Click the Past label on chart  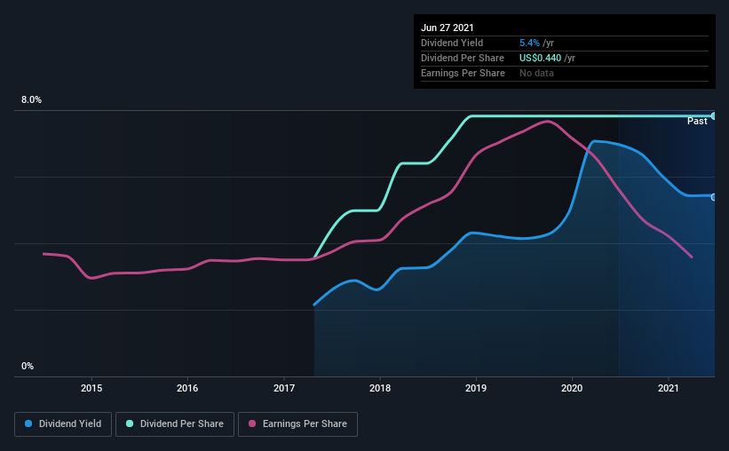coord(697,121)
